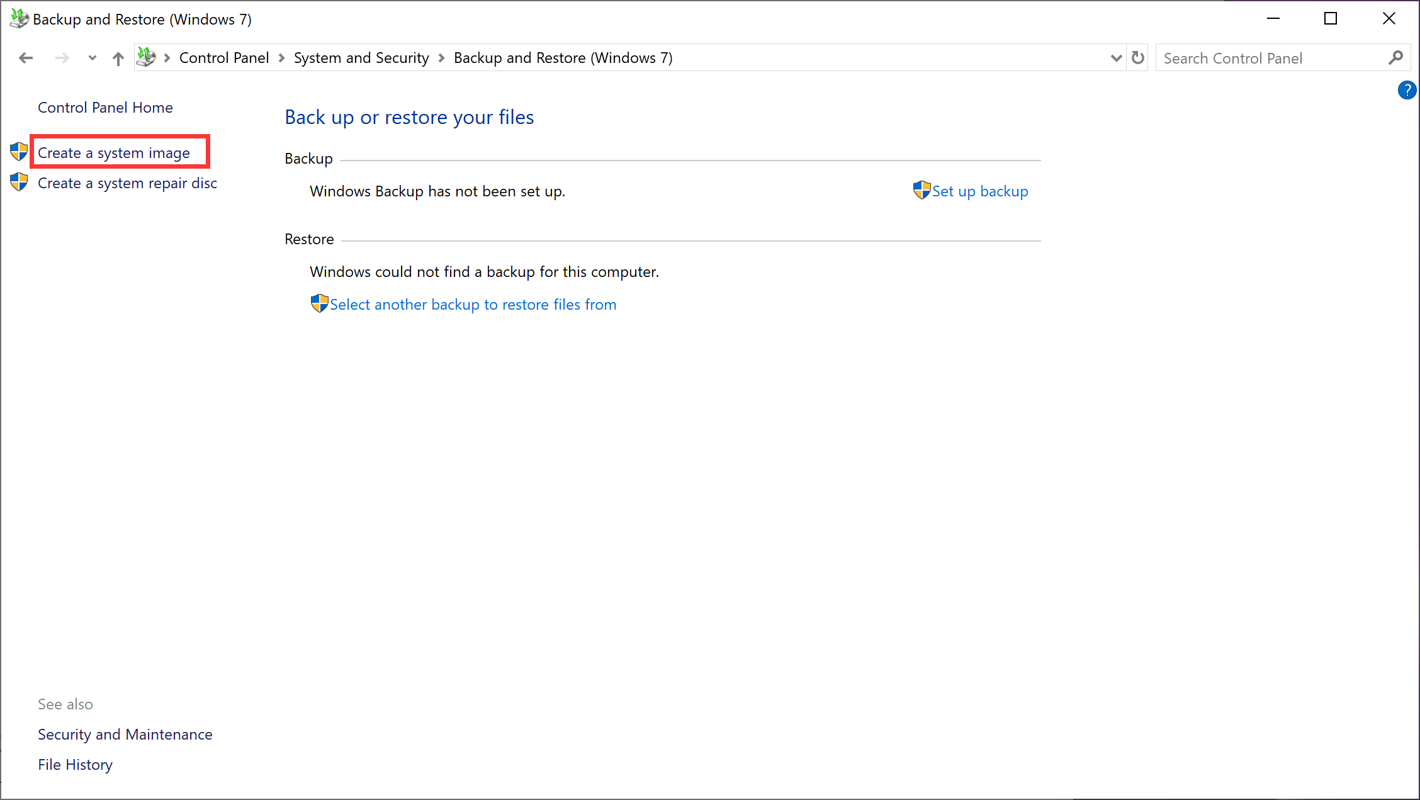Click the shield icon next to Select another backup
This screenshot has width=1420, height=800.
tap(318, 303)
